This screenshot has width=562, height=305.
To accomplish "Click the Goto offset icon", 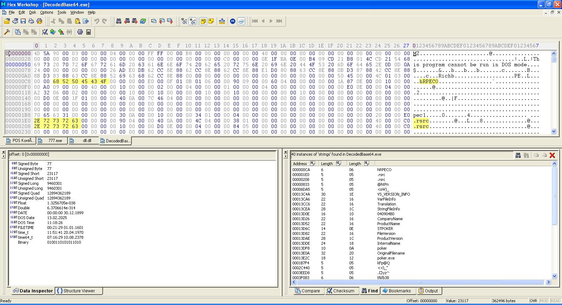I will tap(154, 21).
